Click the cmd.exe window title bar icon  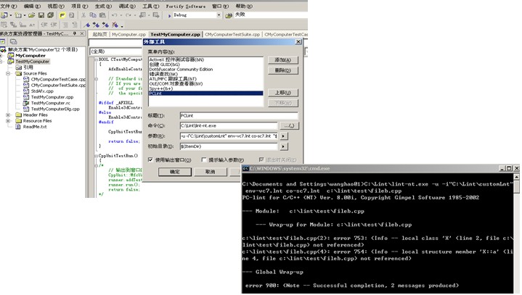click(x=245, y=168)
